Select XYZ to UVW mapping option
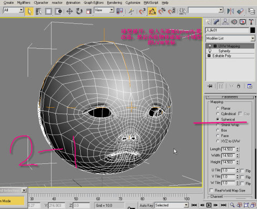 (218, 141)
